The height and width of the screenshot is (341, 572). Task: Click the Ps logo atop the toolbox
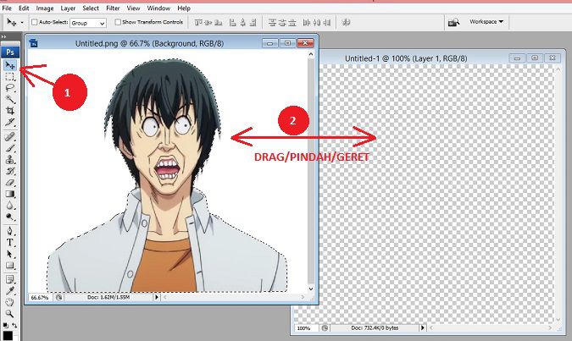point(10,52)
